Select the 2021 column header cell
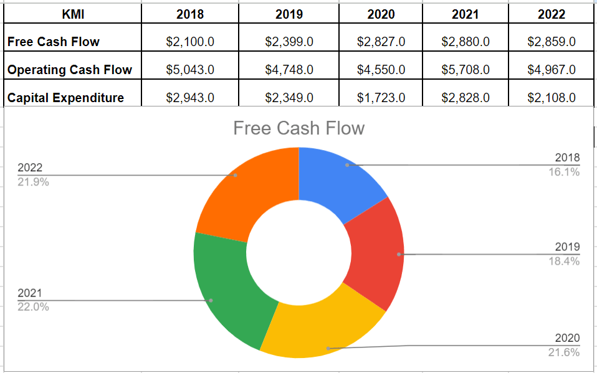The width and height of the screenshot is (597, 373). (x=466, y=13)
